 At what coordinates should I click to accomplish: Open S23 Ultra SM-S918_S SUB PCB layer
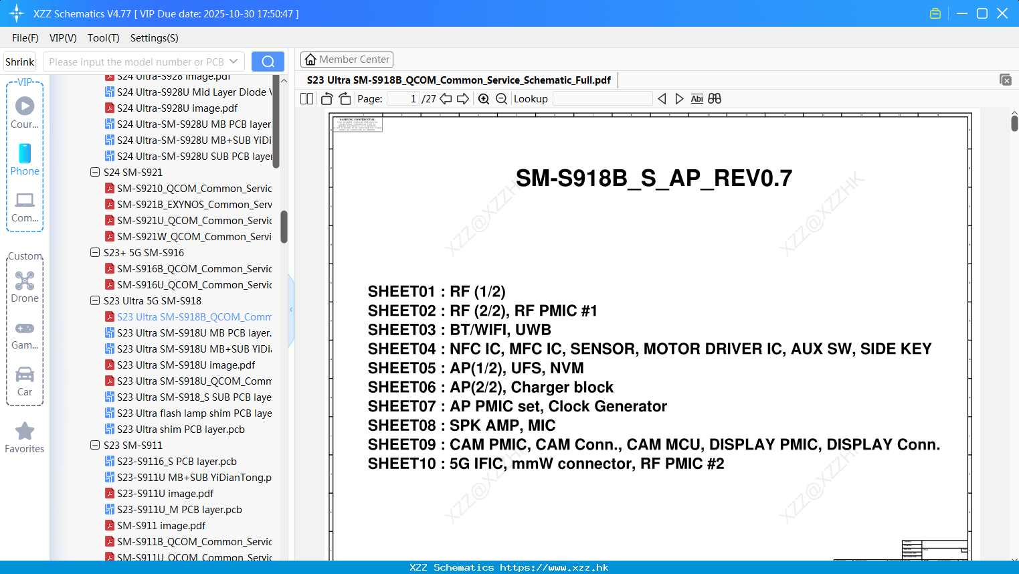(x=188, y=397)
